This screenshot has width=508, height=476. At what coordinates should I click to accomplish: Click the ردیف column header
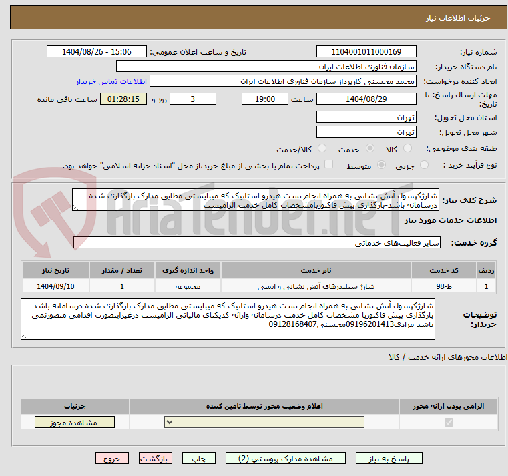tap(486, 270)
